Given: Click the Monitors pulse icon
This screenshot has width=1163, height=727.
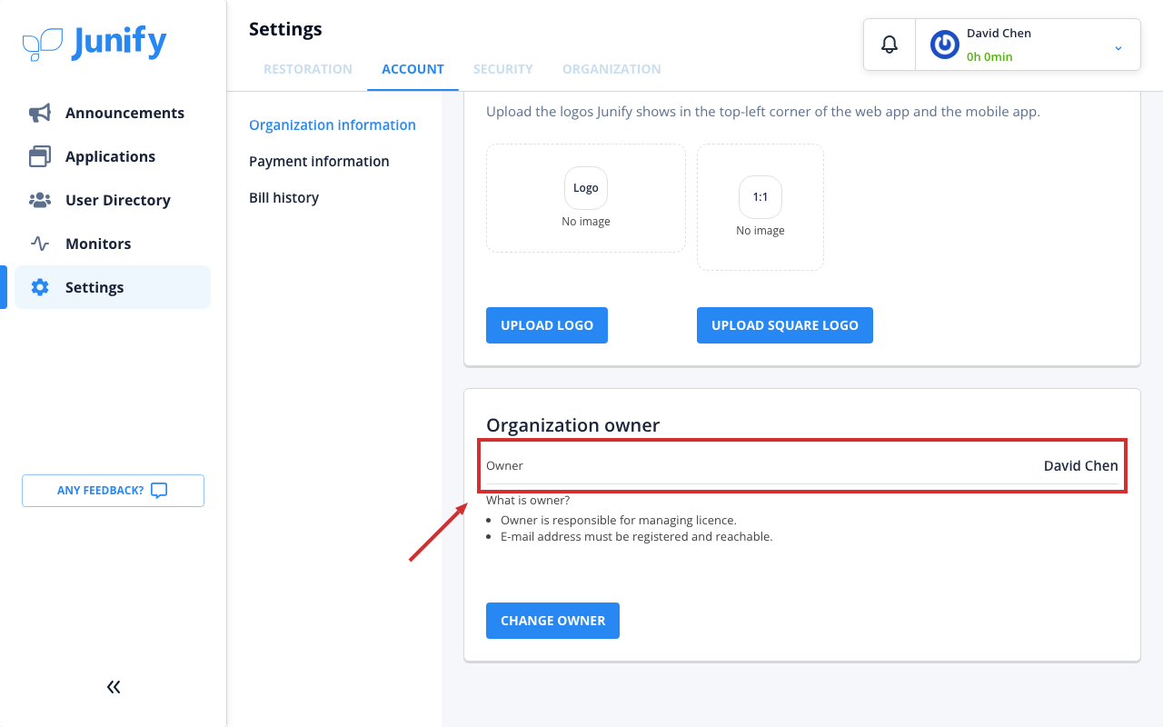Looking at the screenshot, I should pyautogui.click(x=40, y=244).
